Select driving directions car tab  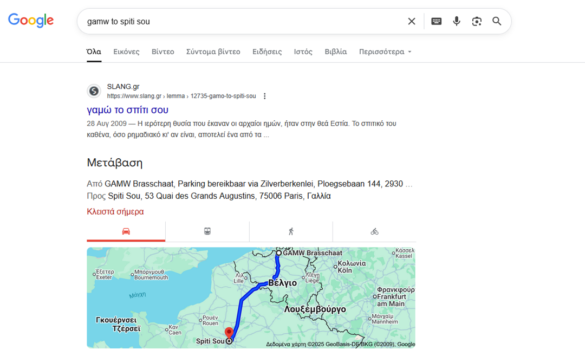(x=126, y=231)
